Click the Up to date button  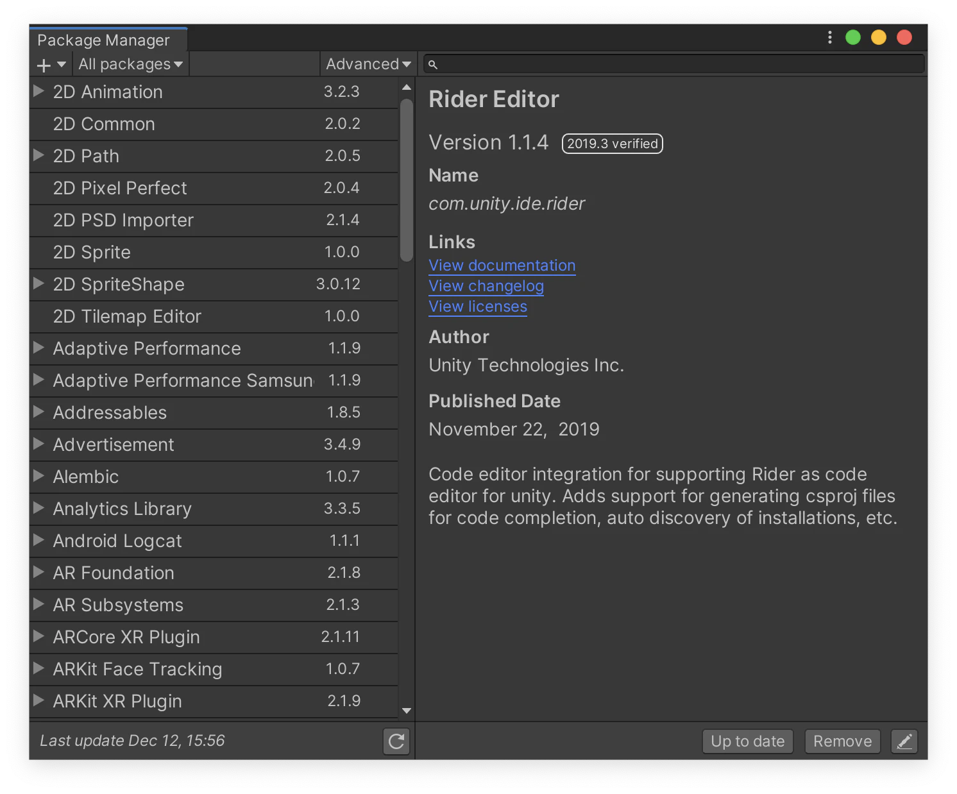coord(748,741)
